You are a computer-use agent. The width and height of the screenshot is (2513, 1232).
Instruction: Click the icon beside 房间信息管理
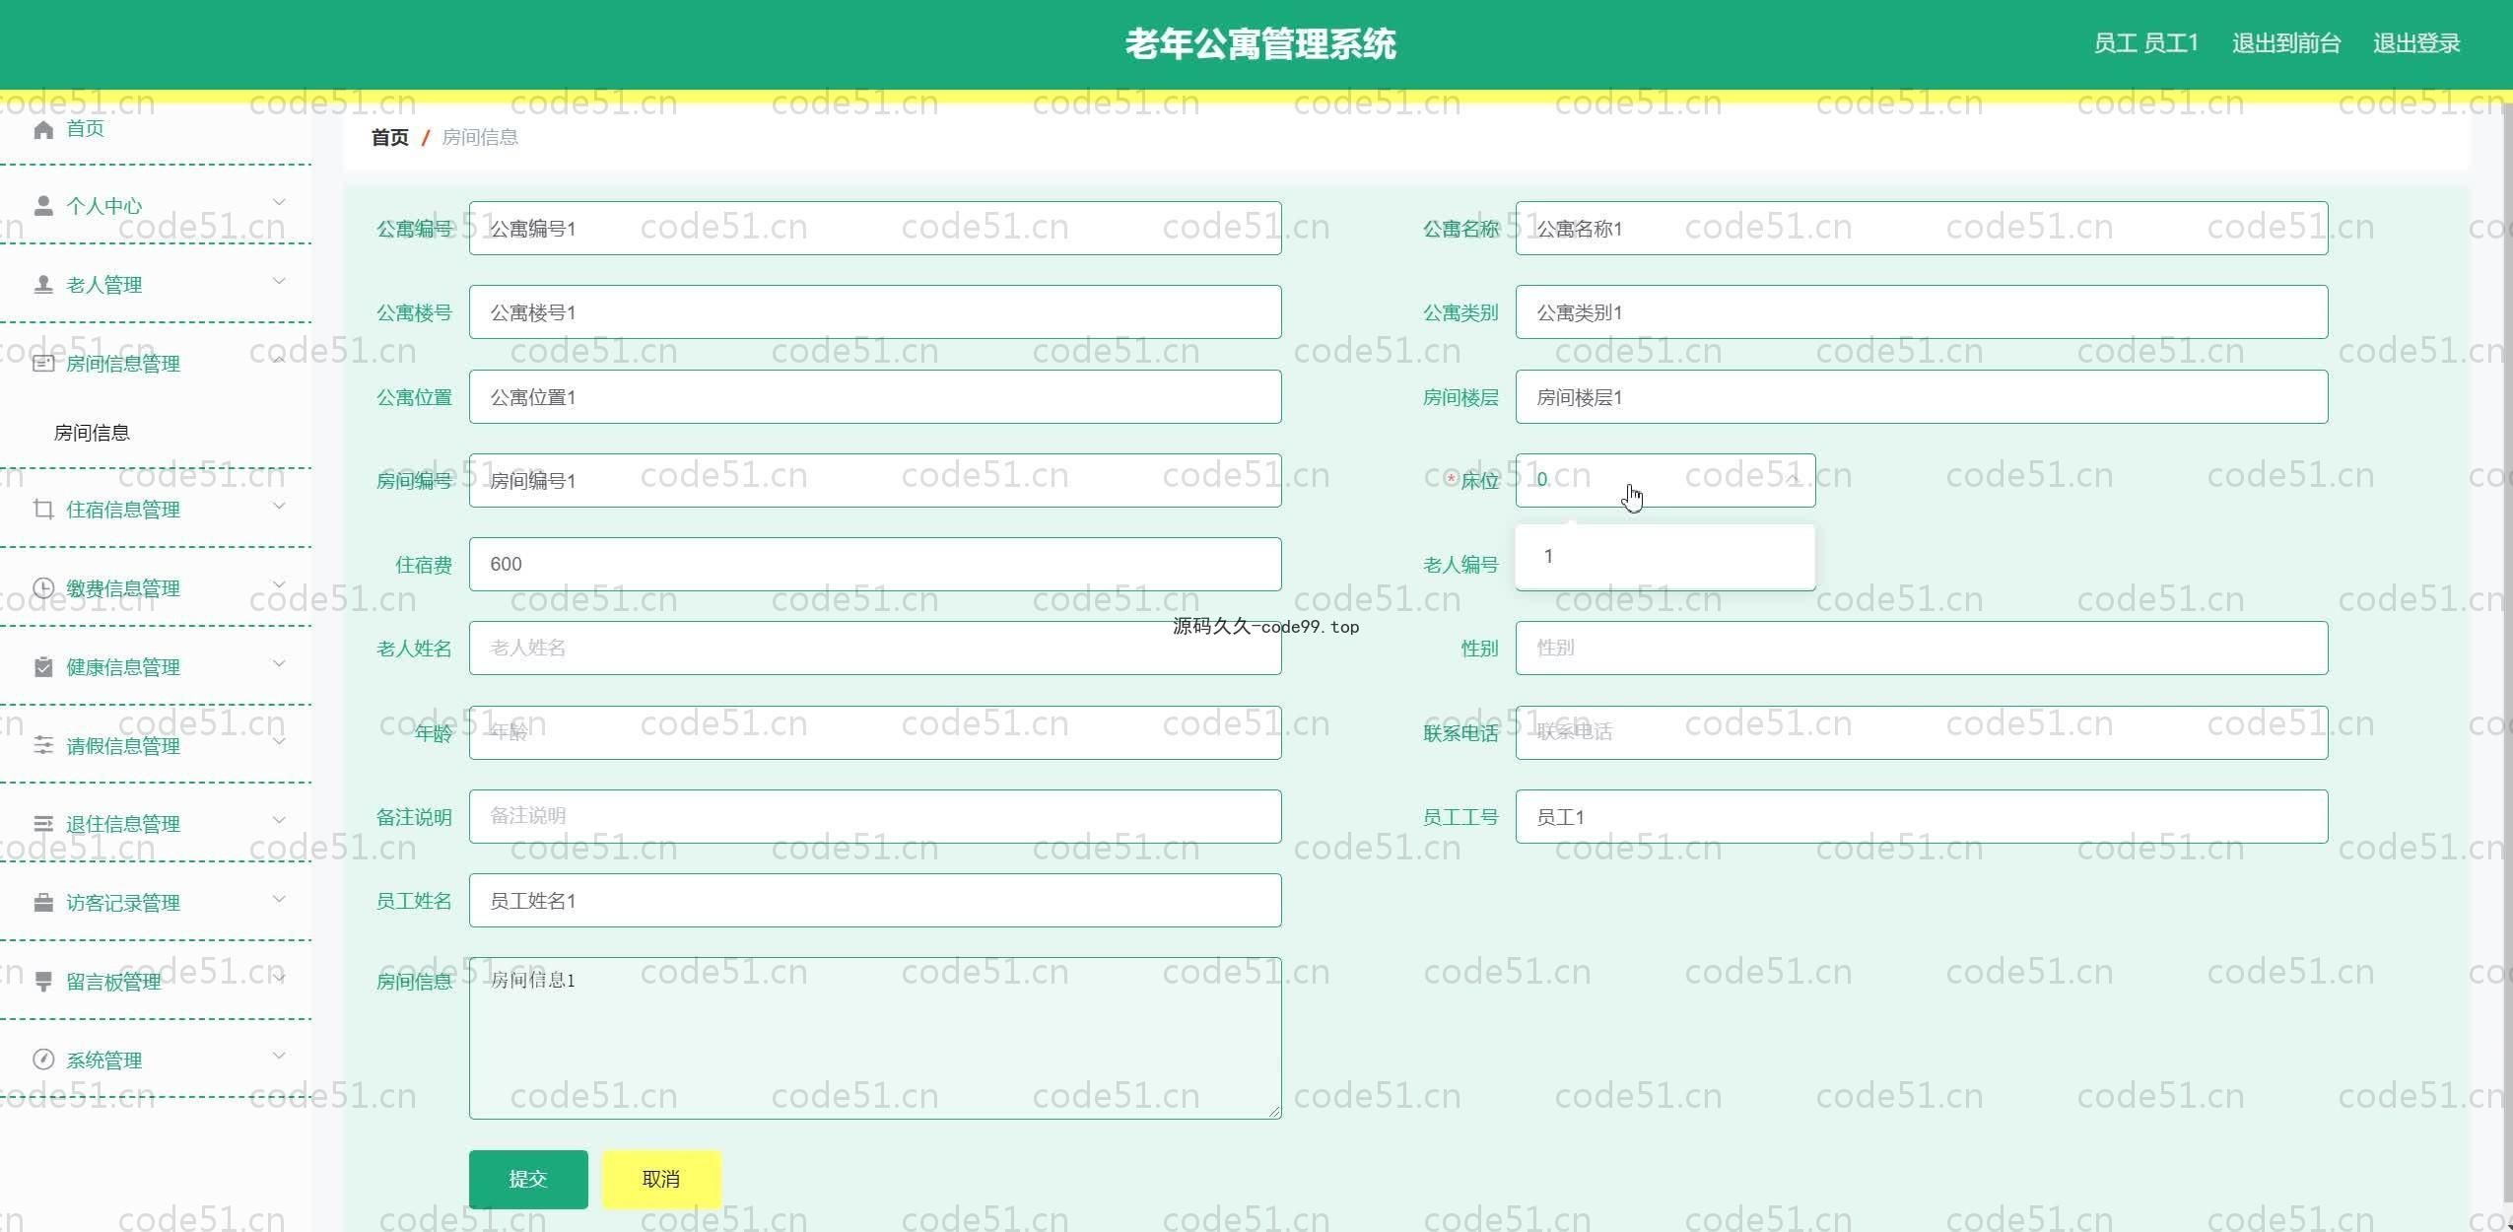43,364
